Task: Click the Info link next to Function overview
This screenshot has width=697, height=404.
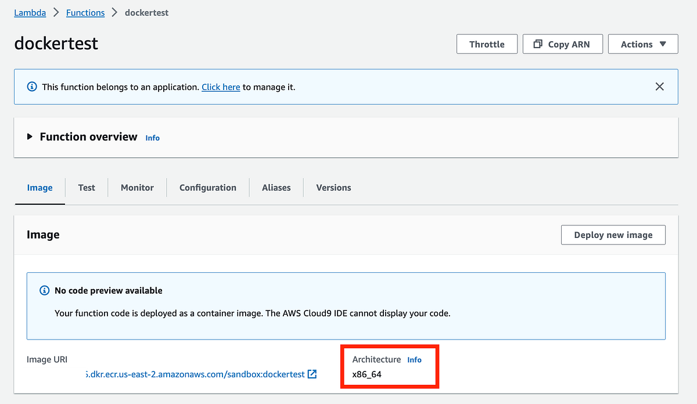Action: [x=152, y=138]
